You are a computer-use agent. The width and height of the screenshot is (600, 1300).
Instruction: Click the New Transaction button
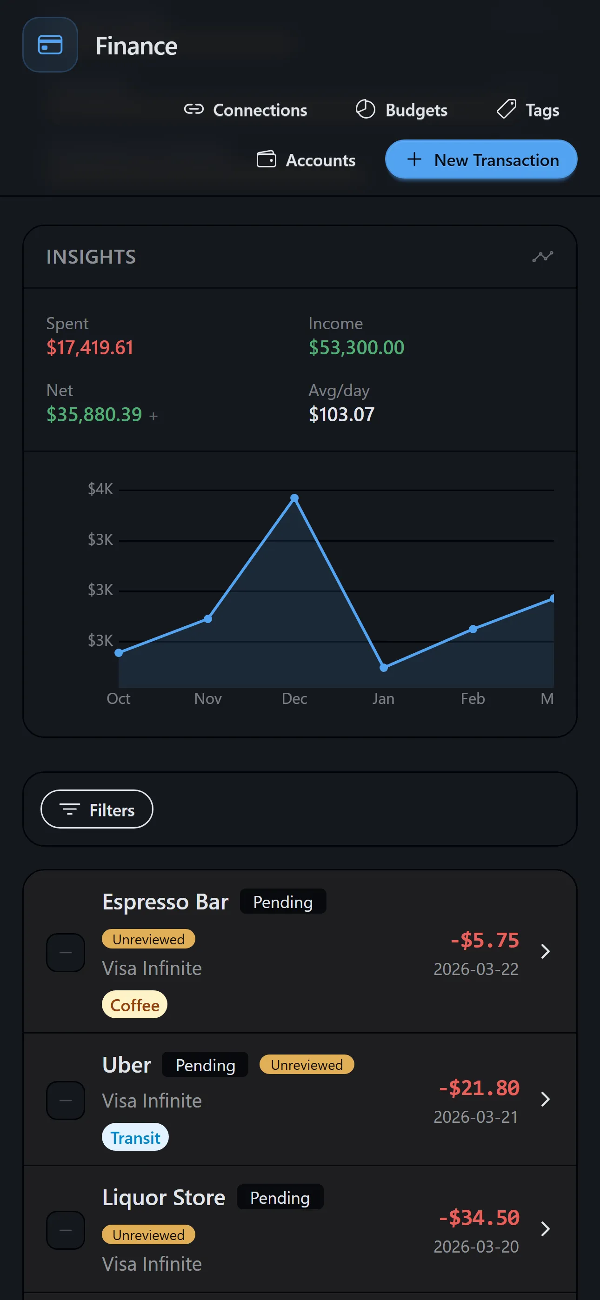pos(481,159)
